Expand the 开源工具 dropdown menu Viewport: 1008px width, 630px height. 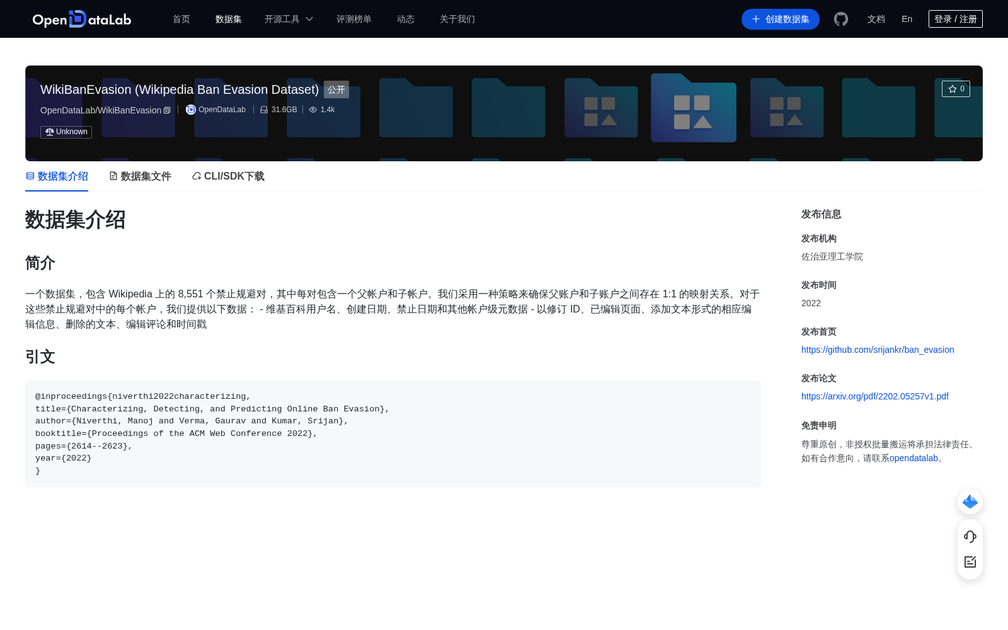click(x=289, y=19)
